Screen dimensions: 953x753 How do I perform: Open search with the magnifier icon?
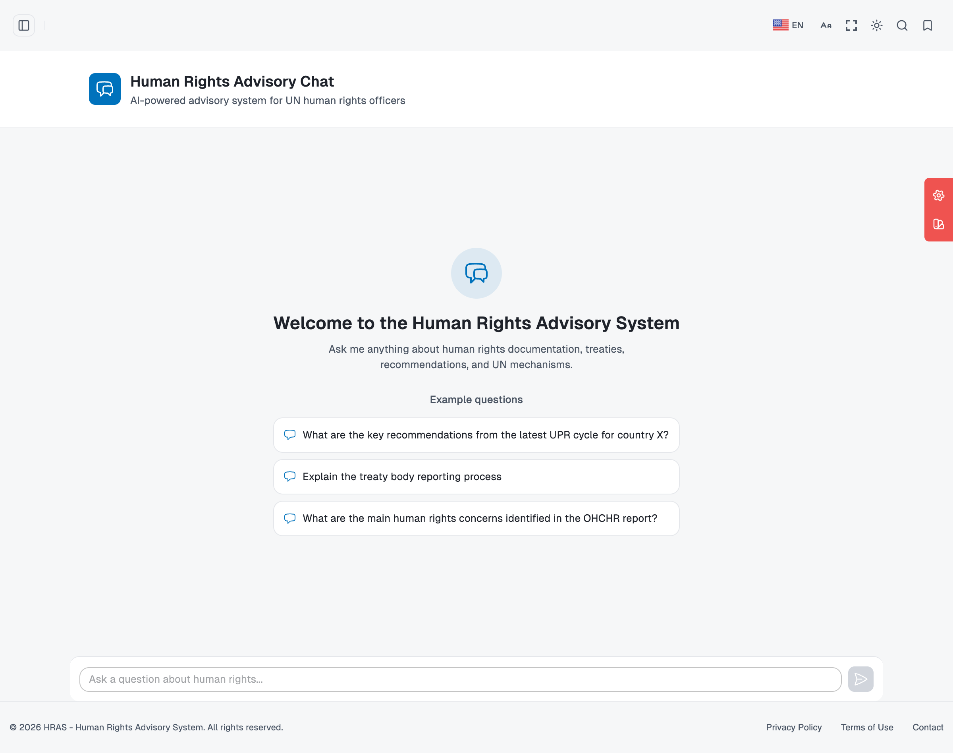902,25
